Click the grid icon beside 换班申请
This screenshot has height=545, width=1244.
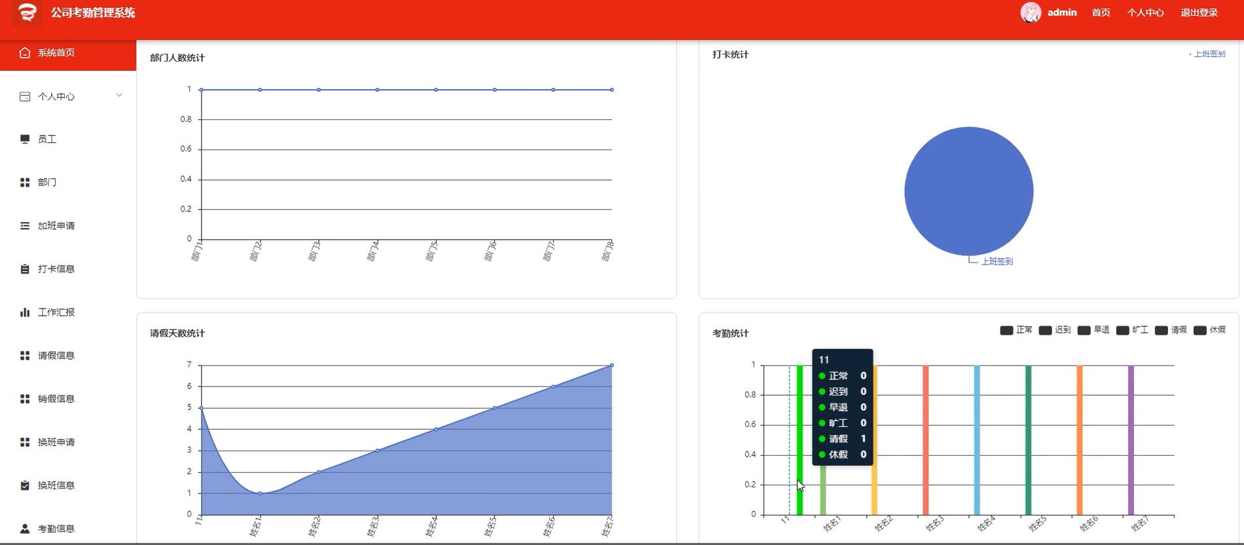point(25,442)
